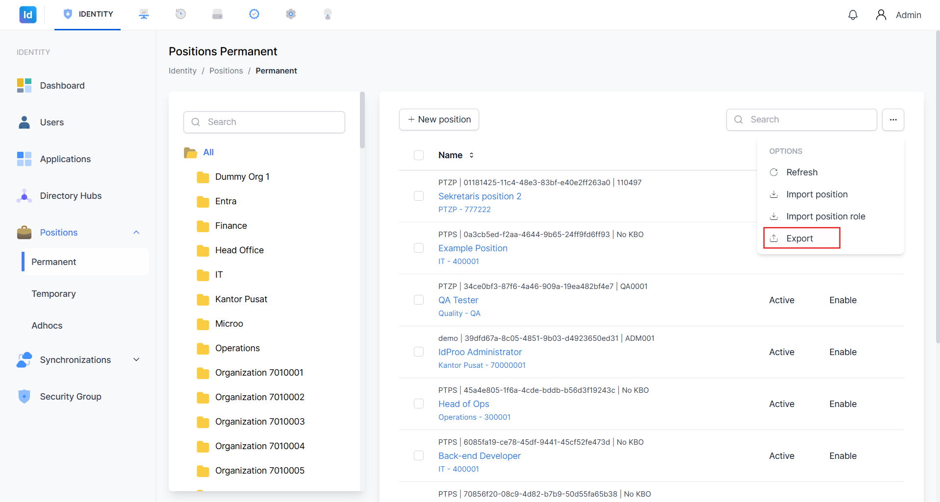Click the Entra folder icon

[x=203, y=201]
